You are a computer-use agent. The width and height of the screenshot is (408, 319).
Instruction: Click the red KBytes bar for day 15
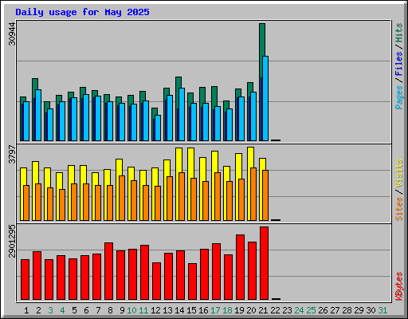tap(192, 282)
